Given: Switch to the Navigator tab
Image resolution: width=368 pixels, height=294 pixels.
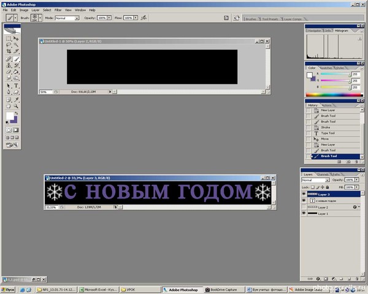Looking at the screenshot, I should (314, 31).
